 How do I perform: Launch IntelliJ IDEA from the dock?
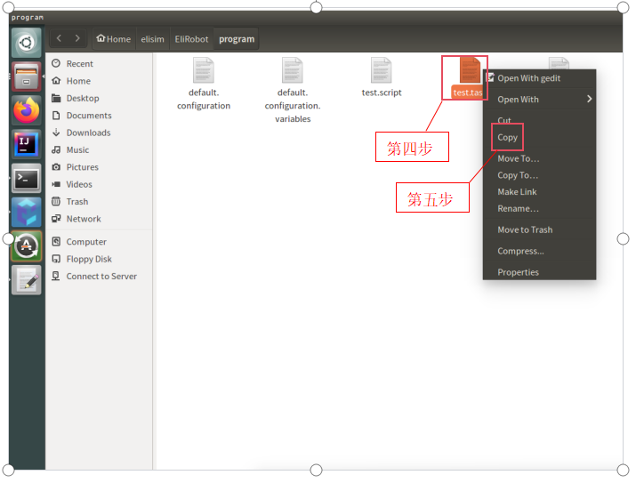click(x=27, y=144)
